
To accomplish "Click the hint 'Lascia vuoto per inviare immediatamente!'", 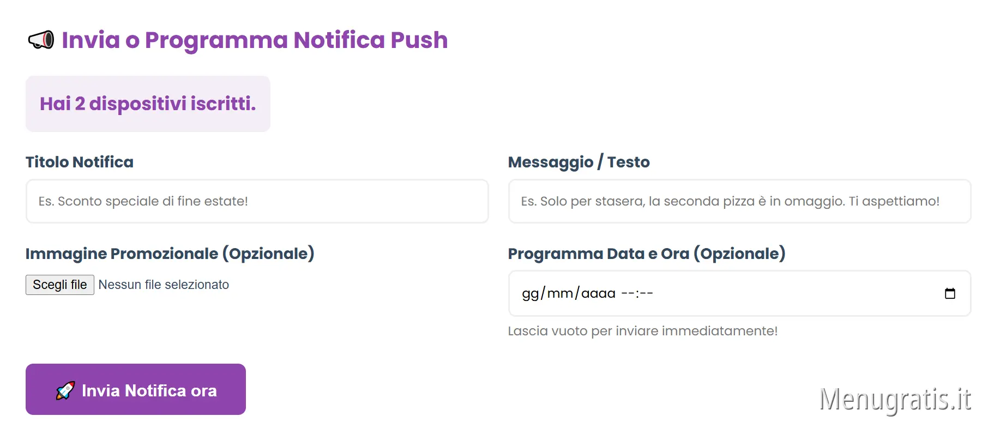I will point(643,330).
